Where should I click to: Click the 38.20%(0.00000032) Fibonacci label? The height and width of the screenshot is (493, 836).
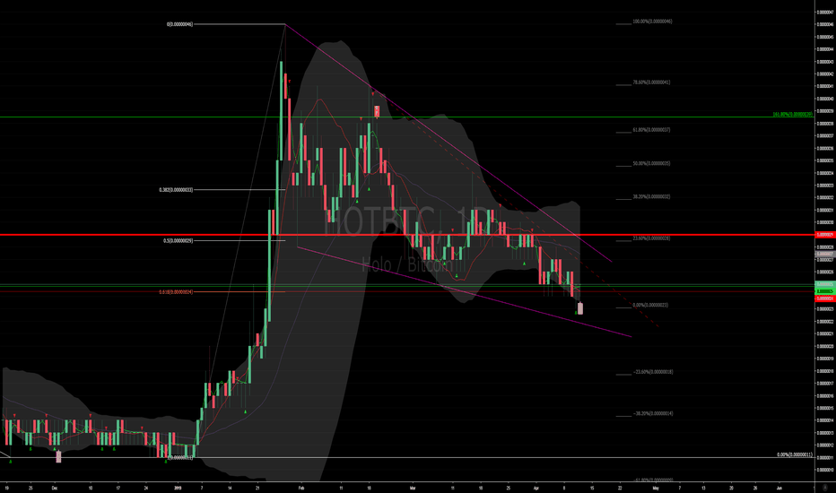[651, 196]
